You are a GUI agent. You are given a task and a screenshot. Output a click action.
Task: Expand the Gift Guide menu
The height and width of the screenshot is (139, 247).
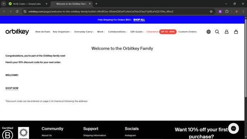click(137, 32)
